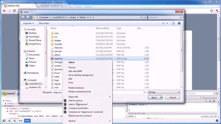The width and height of the screenshot is (221, 124).
Task: Select Verbatim (G:) drive
Action: [35, 87]
